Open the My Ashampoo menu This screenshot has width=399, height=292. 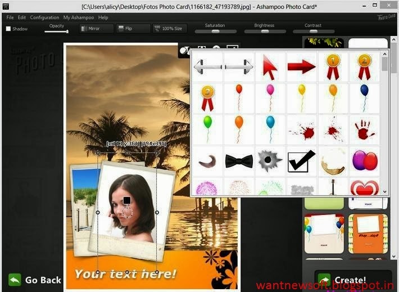tap(79, 17)
